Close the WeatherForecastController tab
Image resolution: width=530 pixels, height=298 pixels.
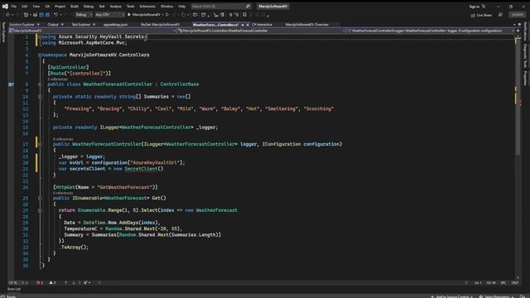(x=248, y=25)
